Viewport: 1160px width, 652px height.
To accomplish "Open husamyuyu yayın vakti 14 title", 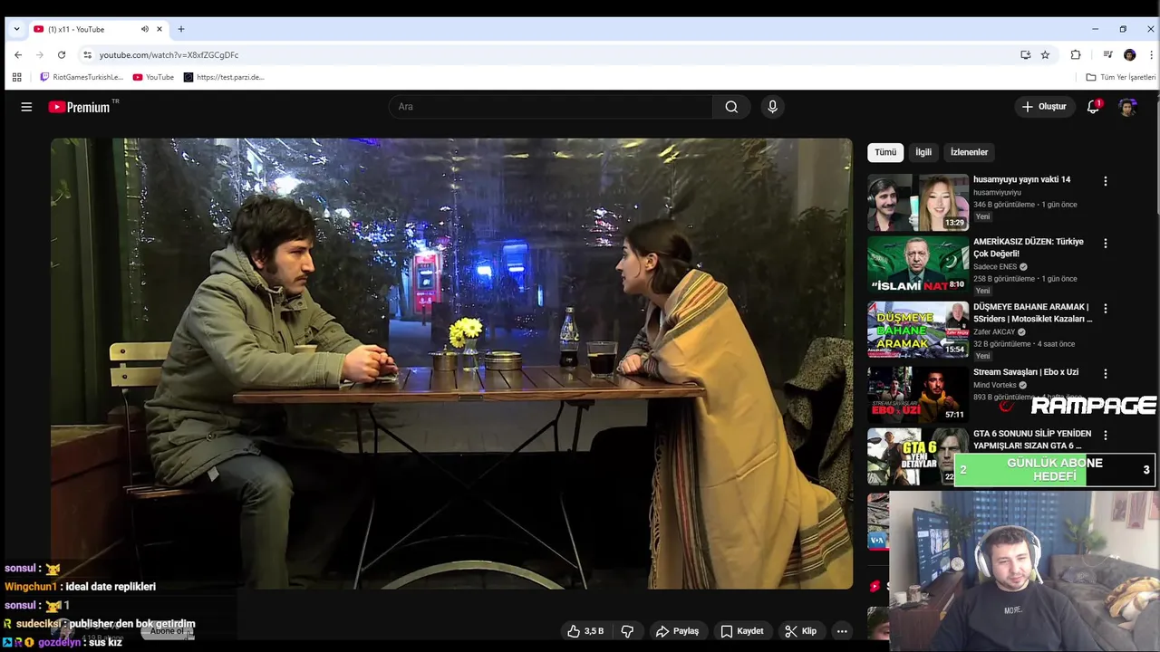I will (1021, 179).
